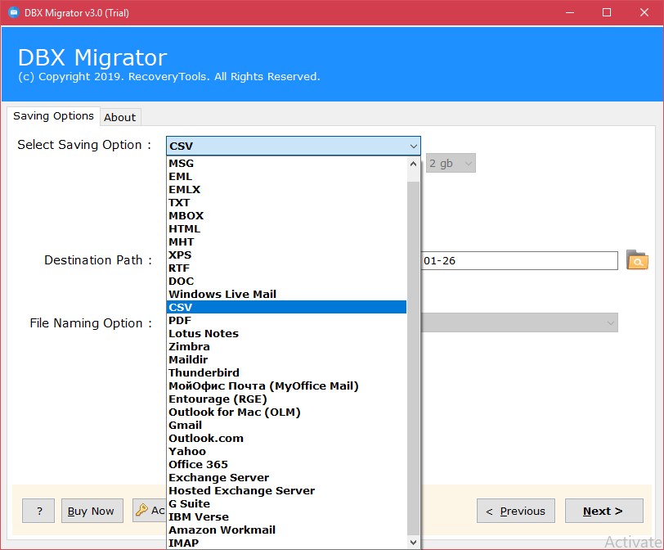
Task: Select IBM Verse from dropdown
Action: point(287,517)
